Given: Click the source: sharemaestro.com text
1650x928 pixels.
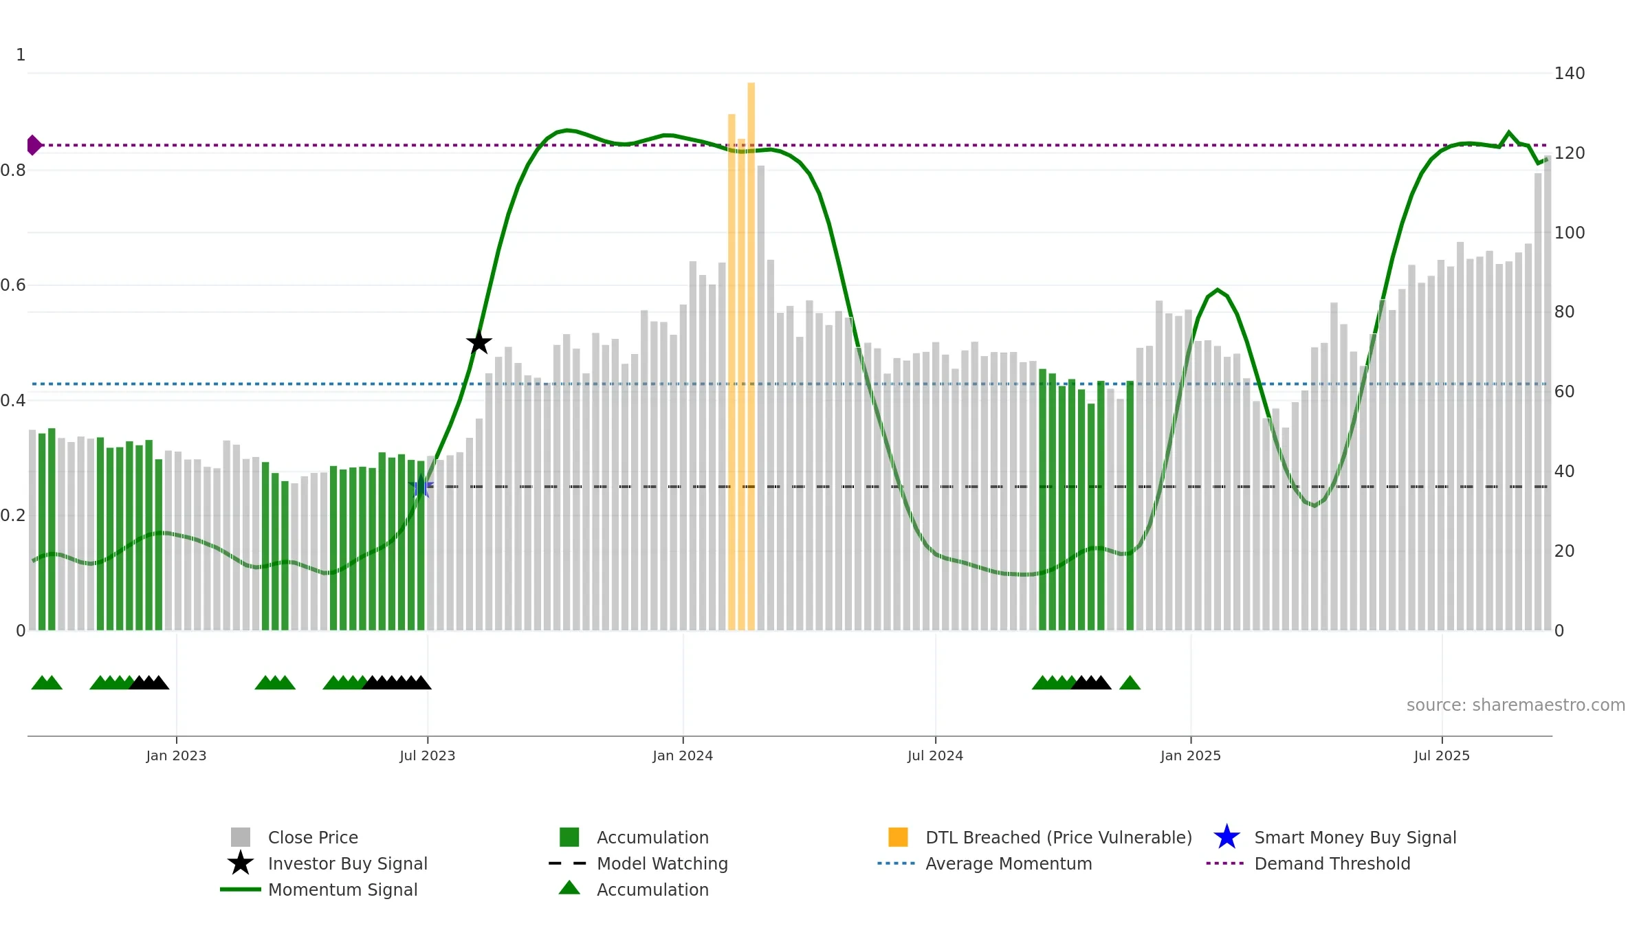Looking at the screenshot, I should click(1515, 705).
